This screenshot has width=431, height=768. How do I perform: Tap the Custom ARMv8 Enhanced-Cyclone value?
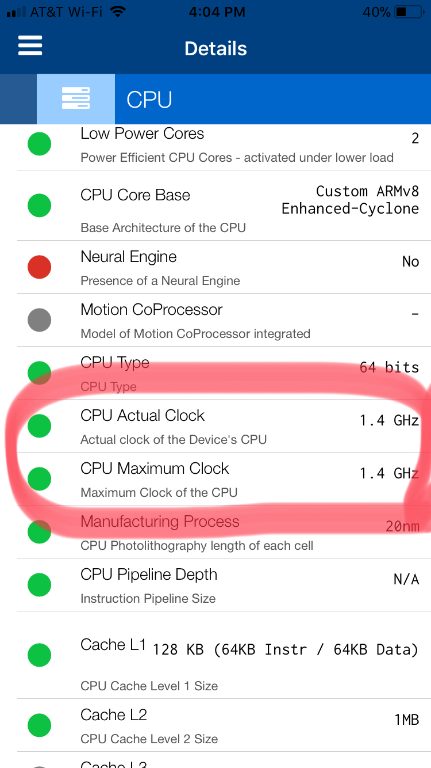pyautogui.click(x=350, y=200)
